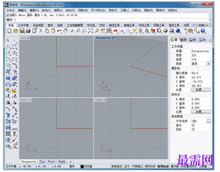Viewport: 220px width, 172px height.
Task: Toggle the 灰阶 grayscale checkbox
Action: [193, 130]
